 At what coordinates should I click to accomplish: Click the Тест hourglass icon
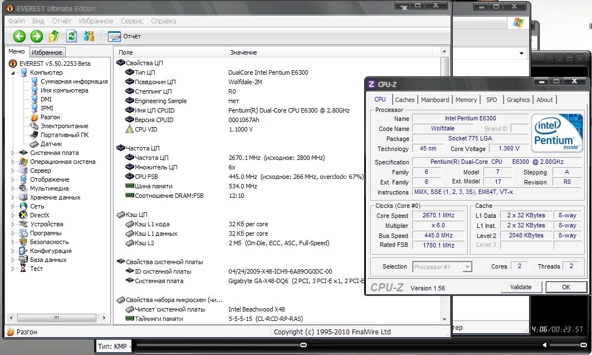click(x=23, y=269)
